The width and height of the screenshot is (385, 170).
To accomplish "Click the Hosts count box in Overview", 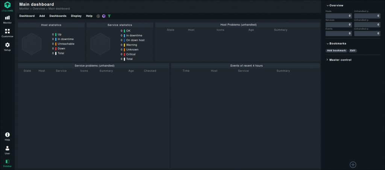I will (339, 16).
